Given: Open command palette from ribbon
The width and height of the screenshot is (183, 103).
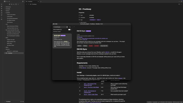Looking at the screenshot, I should pyautogui.click(x=1, y=17).
